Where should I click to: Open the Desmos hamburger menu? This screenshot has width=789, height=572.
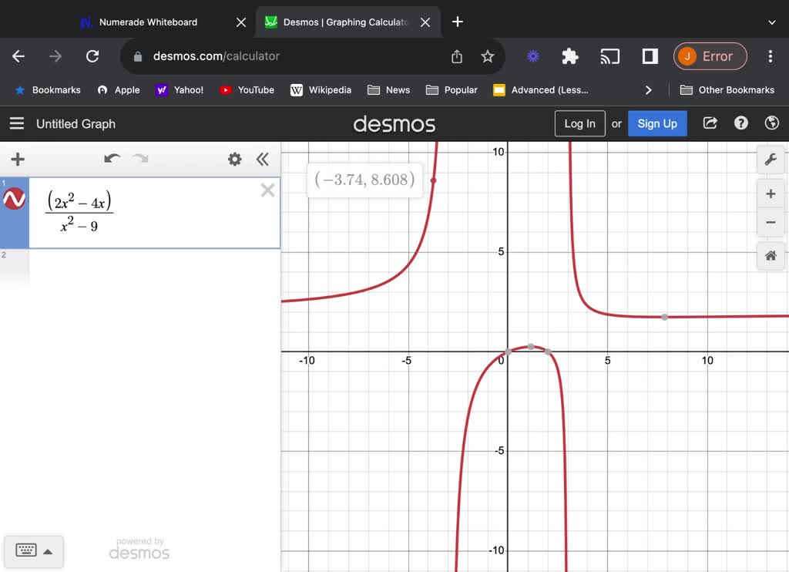pos(17,123)
